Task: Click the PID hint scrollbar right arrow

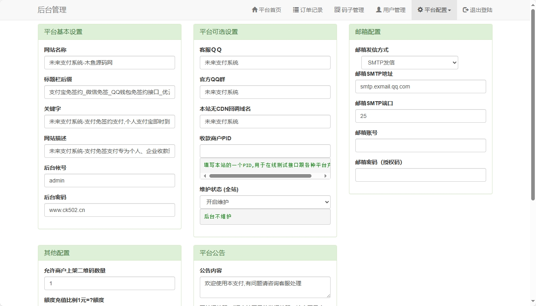Action: coord(325,176)
